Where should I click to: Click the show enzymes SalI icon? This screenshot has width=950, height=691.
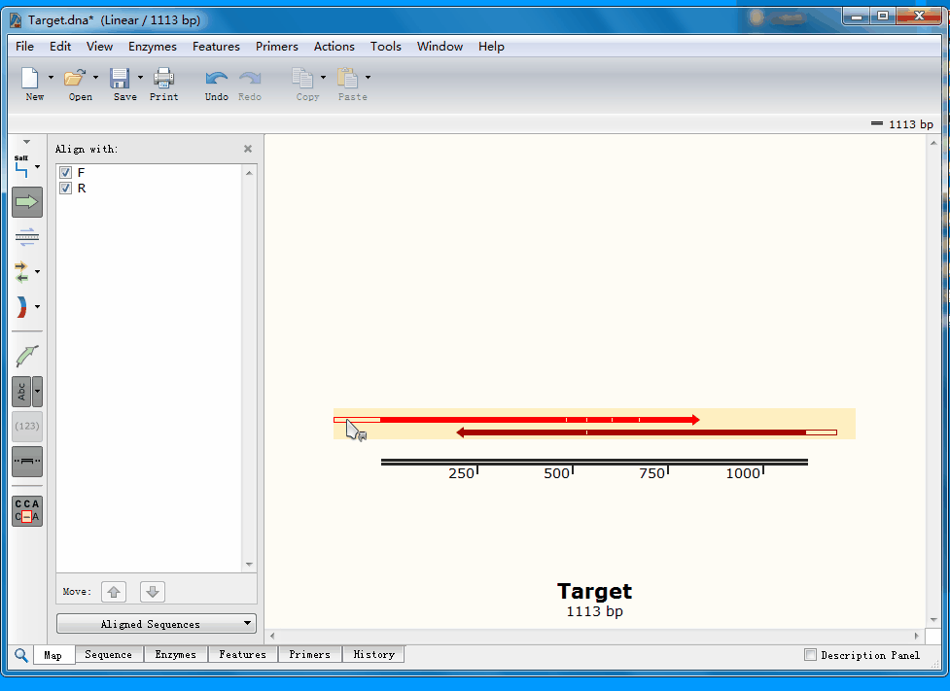click(22, 167)
